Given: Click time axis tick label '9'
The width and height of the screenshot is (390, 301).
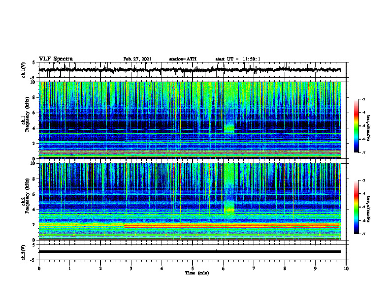Looking at the screenshot, I should click(315, 269).
